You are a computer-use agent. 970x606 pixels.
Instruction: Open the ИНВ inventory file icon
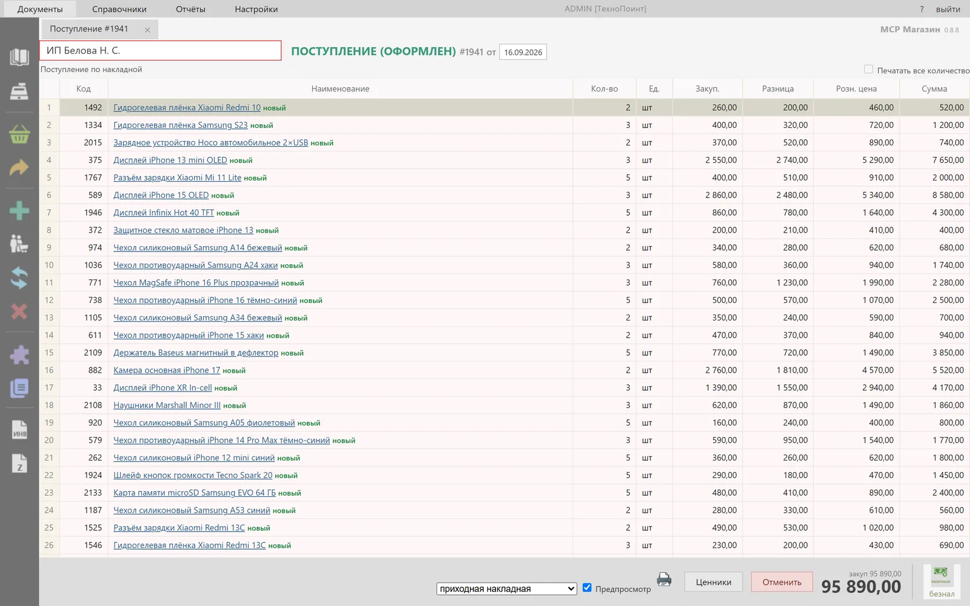tap(19, 430)
